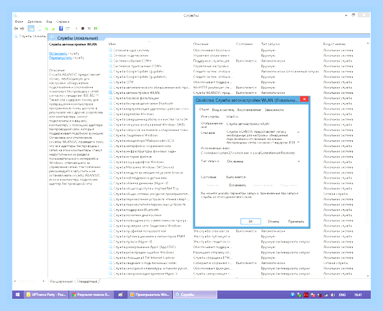
Task: Click Применить in properties dialog
Action: [297, 222]
